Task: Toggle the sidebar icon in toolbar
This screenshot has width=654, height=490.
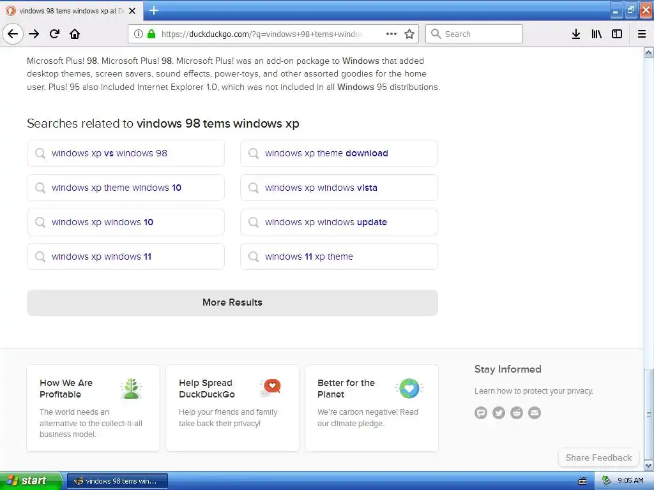Action: [x=617, y=34]
